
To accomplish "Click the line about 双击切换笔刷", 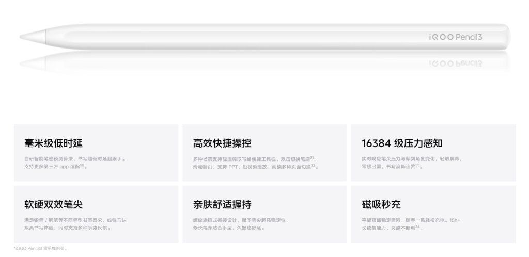I will tap(254, 159).
